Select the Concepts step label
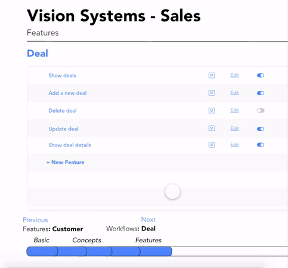This screenshot has width=288, height=268. coord(86,240)
